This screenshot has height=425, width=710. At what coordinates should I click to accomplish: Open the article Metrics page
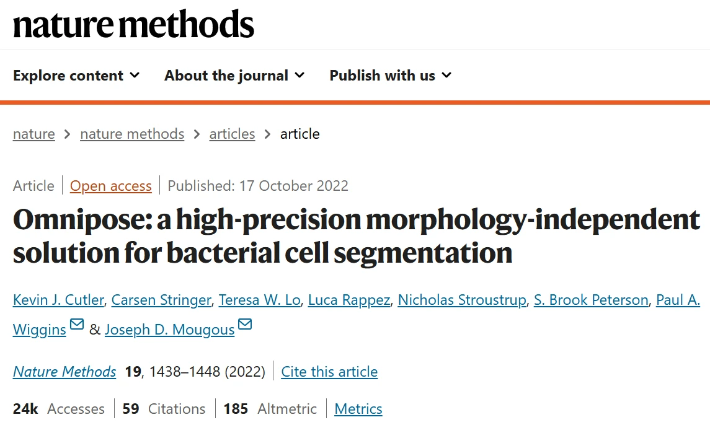tap(358, 409)
